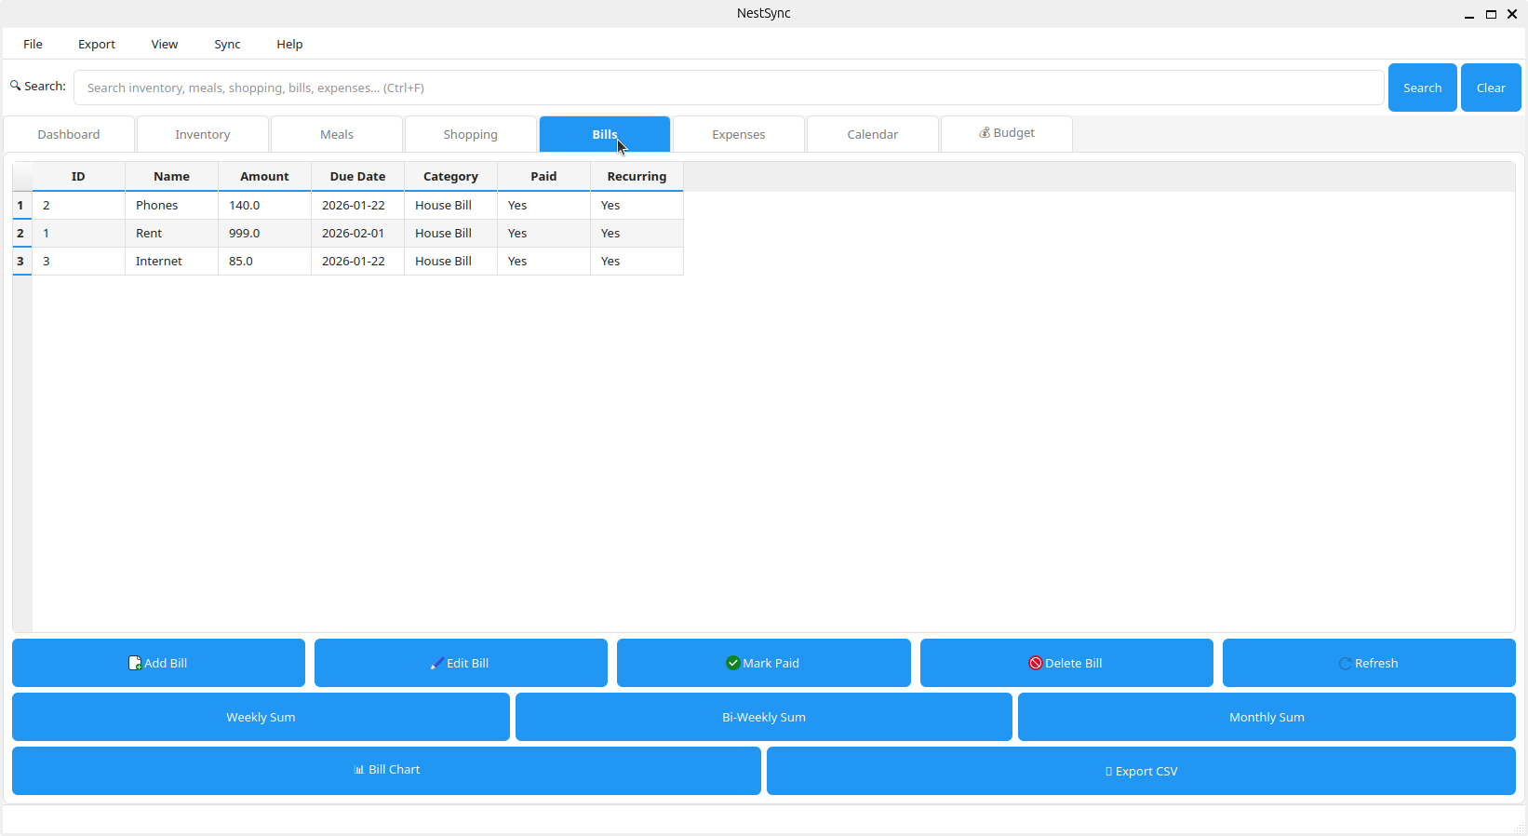Click the red Delete Bill prohibition icon
Screen dimensions: 1528x836
pos(1035,663)
